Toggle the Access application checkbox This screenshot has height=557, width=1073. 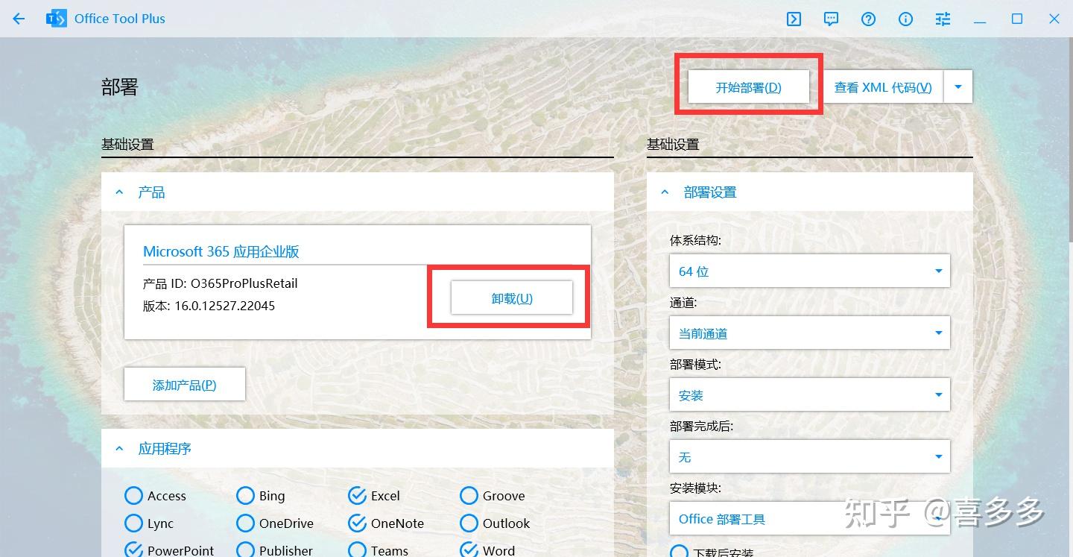coord(134,496)
